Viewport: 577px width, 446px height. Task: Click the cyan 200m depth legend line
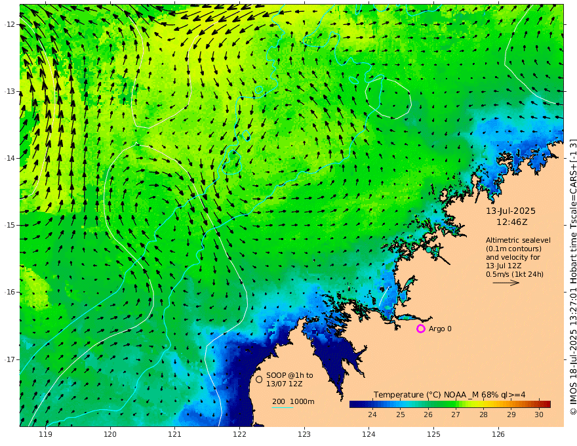point(283,407)
